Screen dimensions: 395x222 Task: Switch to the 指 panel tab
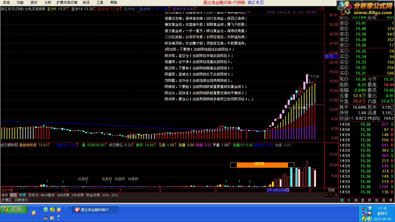click(x=377, y=200)
